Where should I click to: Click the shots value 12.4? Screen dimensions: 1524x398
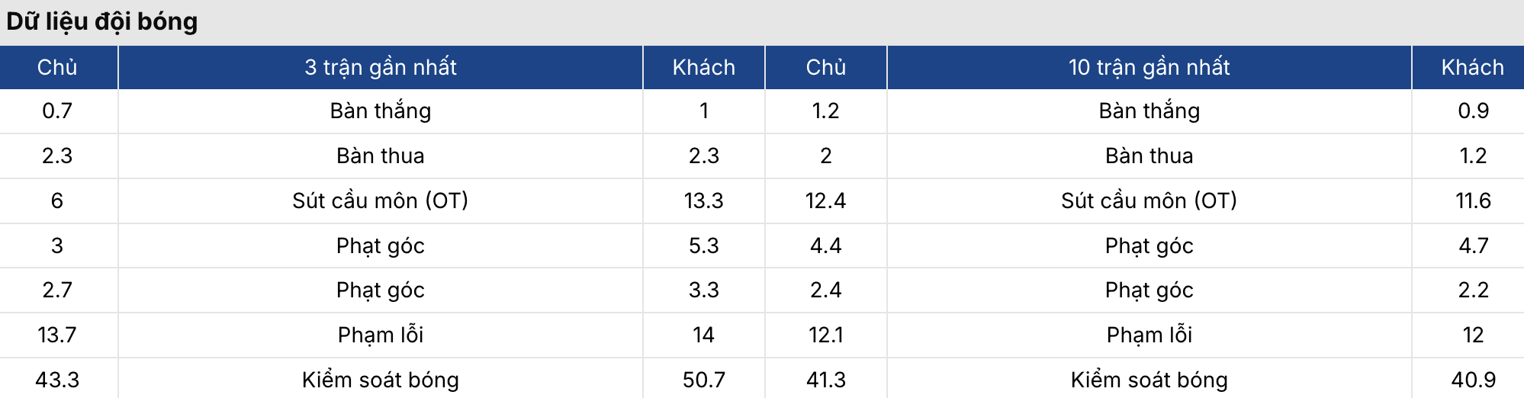(825, 201)
